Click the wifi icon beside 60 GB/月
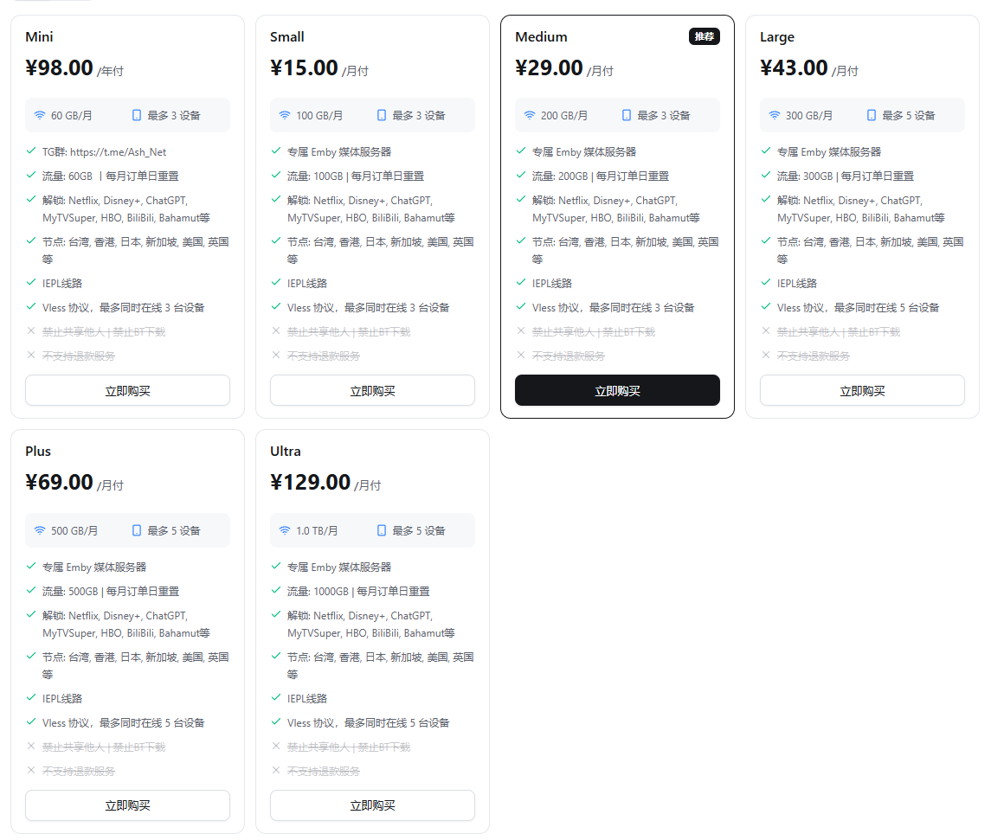 coord(40,116)
